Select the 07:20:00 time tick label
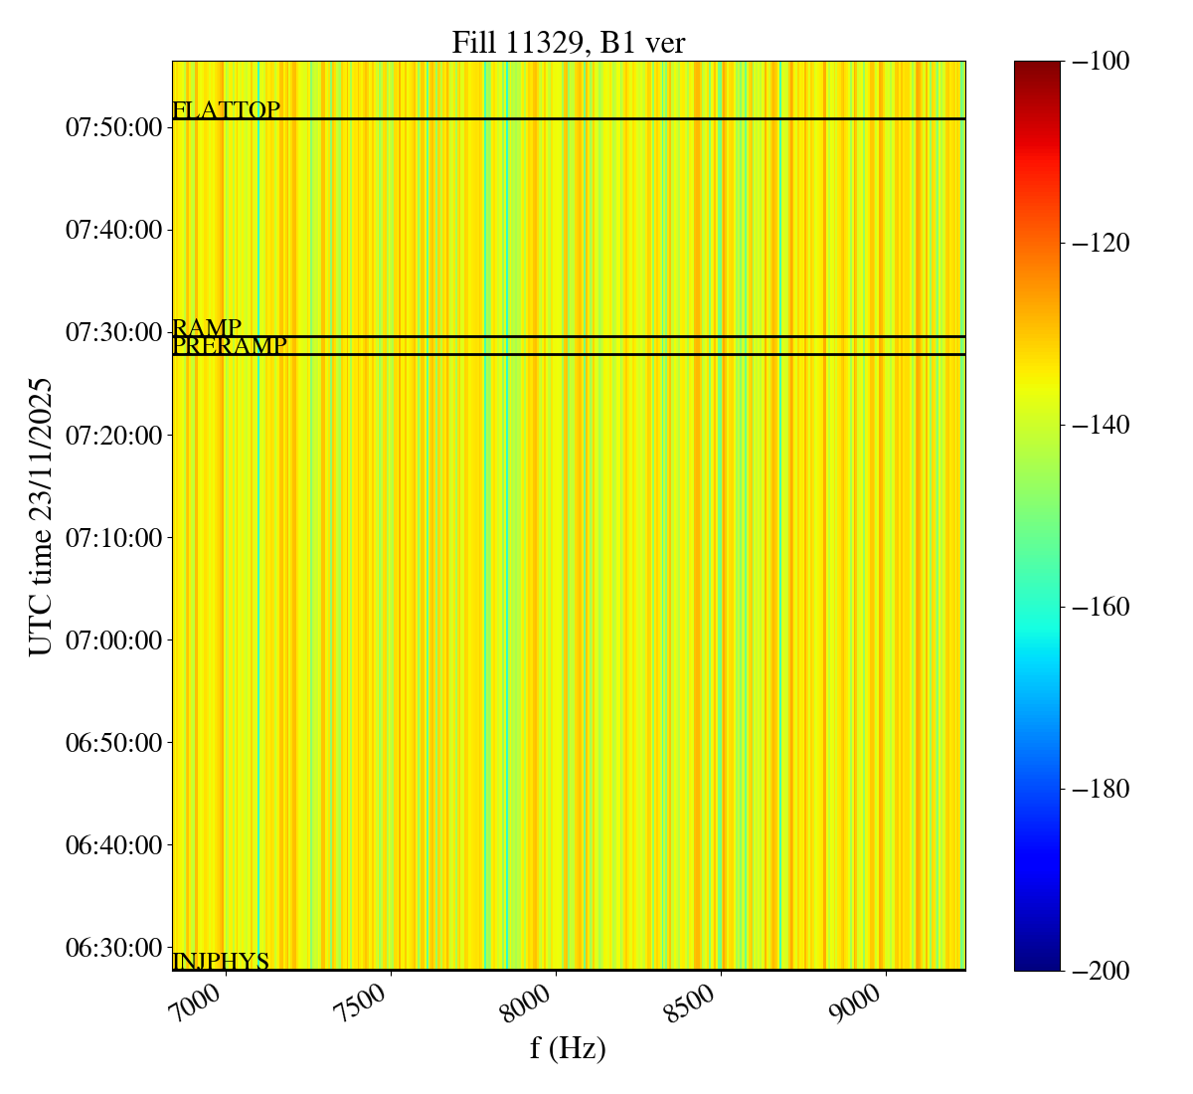This screenshot has height=1094, width=1193. pos(113,435)
